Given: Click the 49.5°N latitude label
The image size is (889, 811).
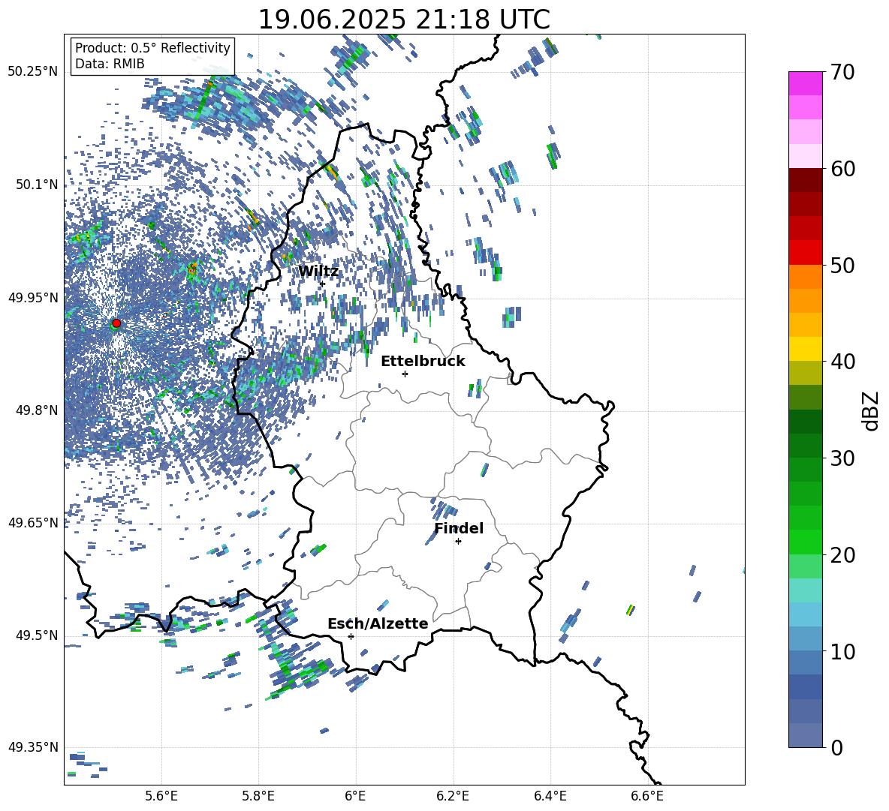Looking at the screenshot, I should [x=36, y=635].
